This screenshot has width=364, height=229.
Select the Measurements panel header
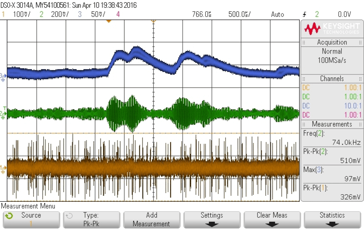[x=332, y=124]
